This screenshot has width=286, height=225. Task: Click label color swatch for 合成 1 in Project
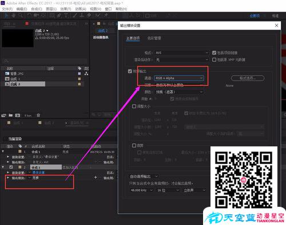point(80,79)
